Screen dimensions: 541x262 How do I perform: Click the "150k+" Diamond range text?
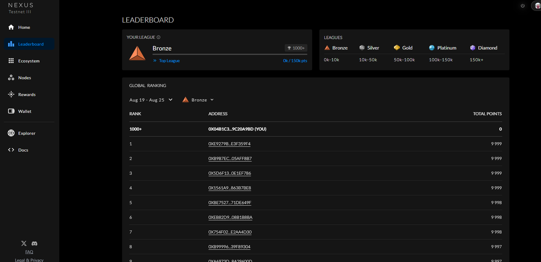tap(477, 60)
